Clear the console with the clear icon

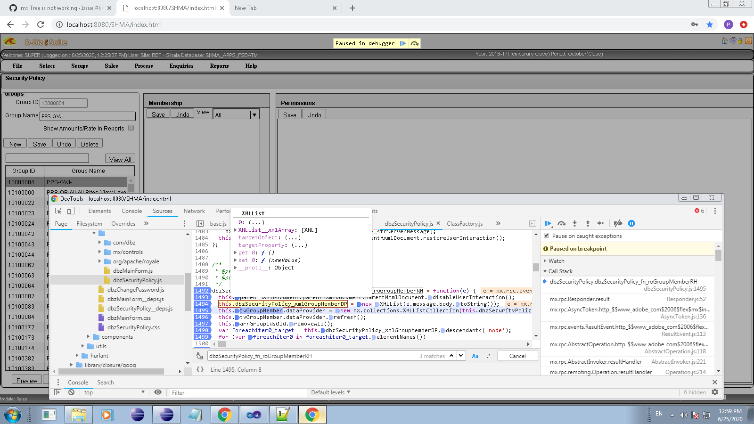71,392
